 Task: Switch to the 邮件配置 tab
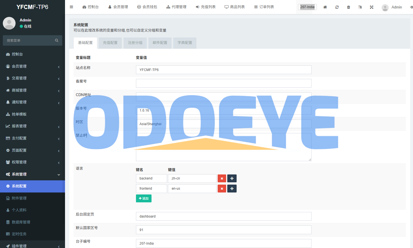[x=160, y=43]
